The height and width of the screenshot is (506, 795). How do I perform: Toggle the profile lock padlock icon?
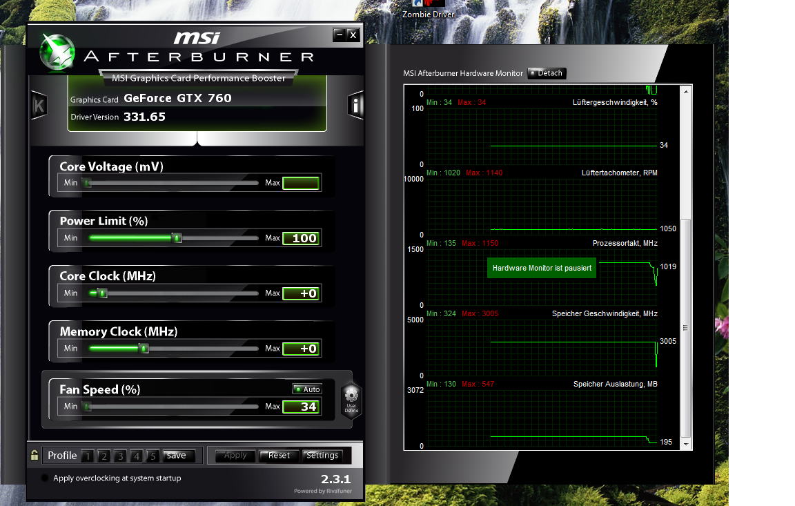[x=35, y=455]
